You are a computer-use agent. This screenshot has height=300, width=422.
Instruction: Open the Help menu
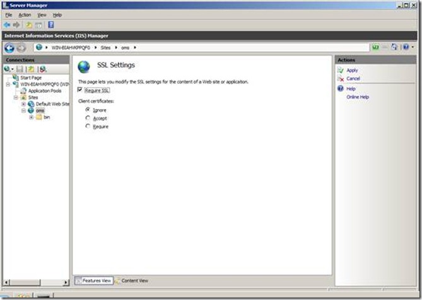coord(57,15)
